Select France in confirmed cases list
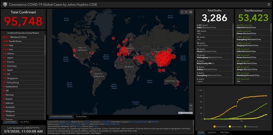This screenshot has height=135, width=273. 23,62
